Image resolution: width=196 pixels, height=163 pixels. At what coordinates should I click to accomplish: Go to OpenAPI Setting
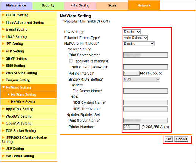point(28,124)
